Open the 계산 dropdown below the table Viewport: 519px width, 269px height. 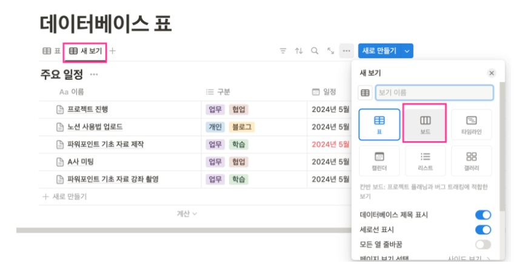coord(187,214)
